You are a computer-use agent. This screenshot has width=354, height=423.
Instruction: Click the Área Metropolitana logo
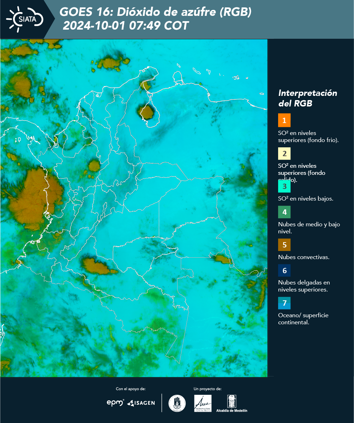point(203,403)
